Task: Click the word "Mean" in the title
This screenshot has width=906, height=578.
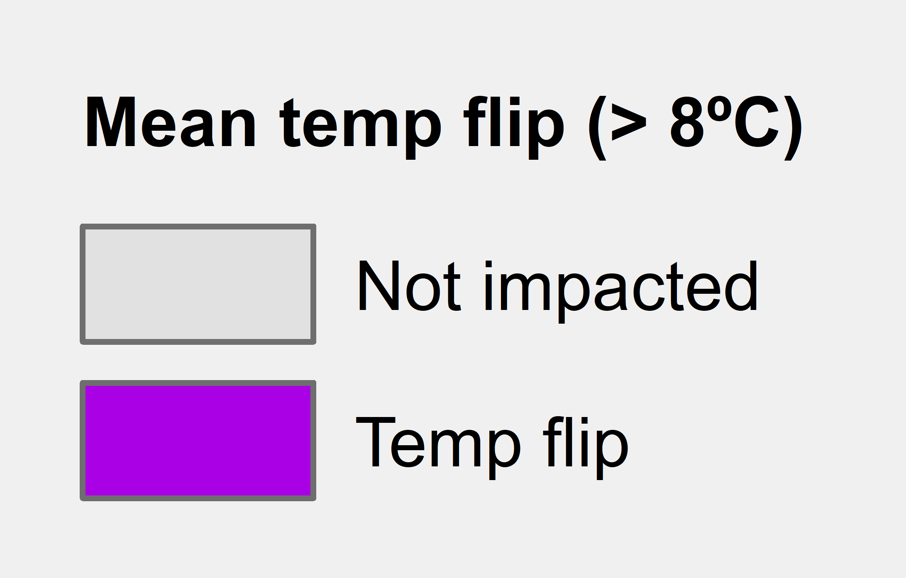Action: [x=171, y=122]
